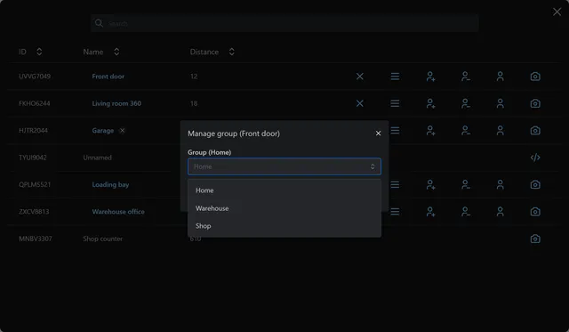Pick Shop from the group options
The image size is (569, 332).
pos(284,226)
